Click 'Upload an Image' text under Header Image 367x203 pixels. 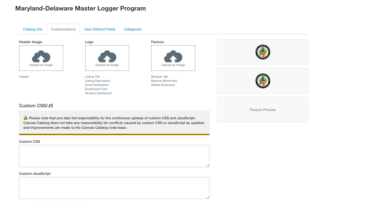[x=41, y=65]
